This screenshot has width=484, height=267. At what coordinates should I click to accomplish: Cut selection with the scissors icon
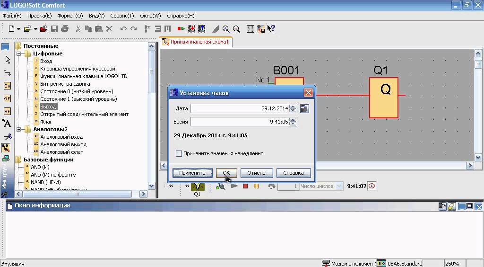(x=78, y=29)
